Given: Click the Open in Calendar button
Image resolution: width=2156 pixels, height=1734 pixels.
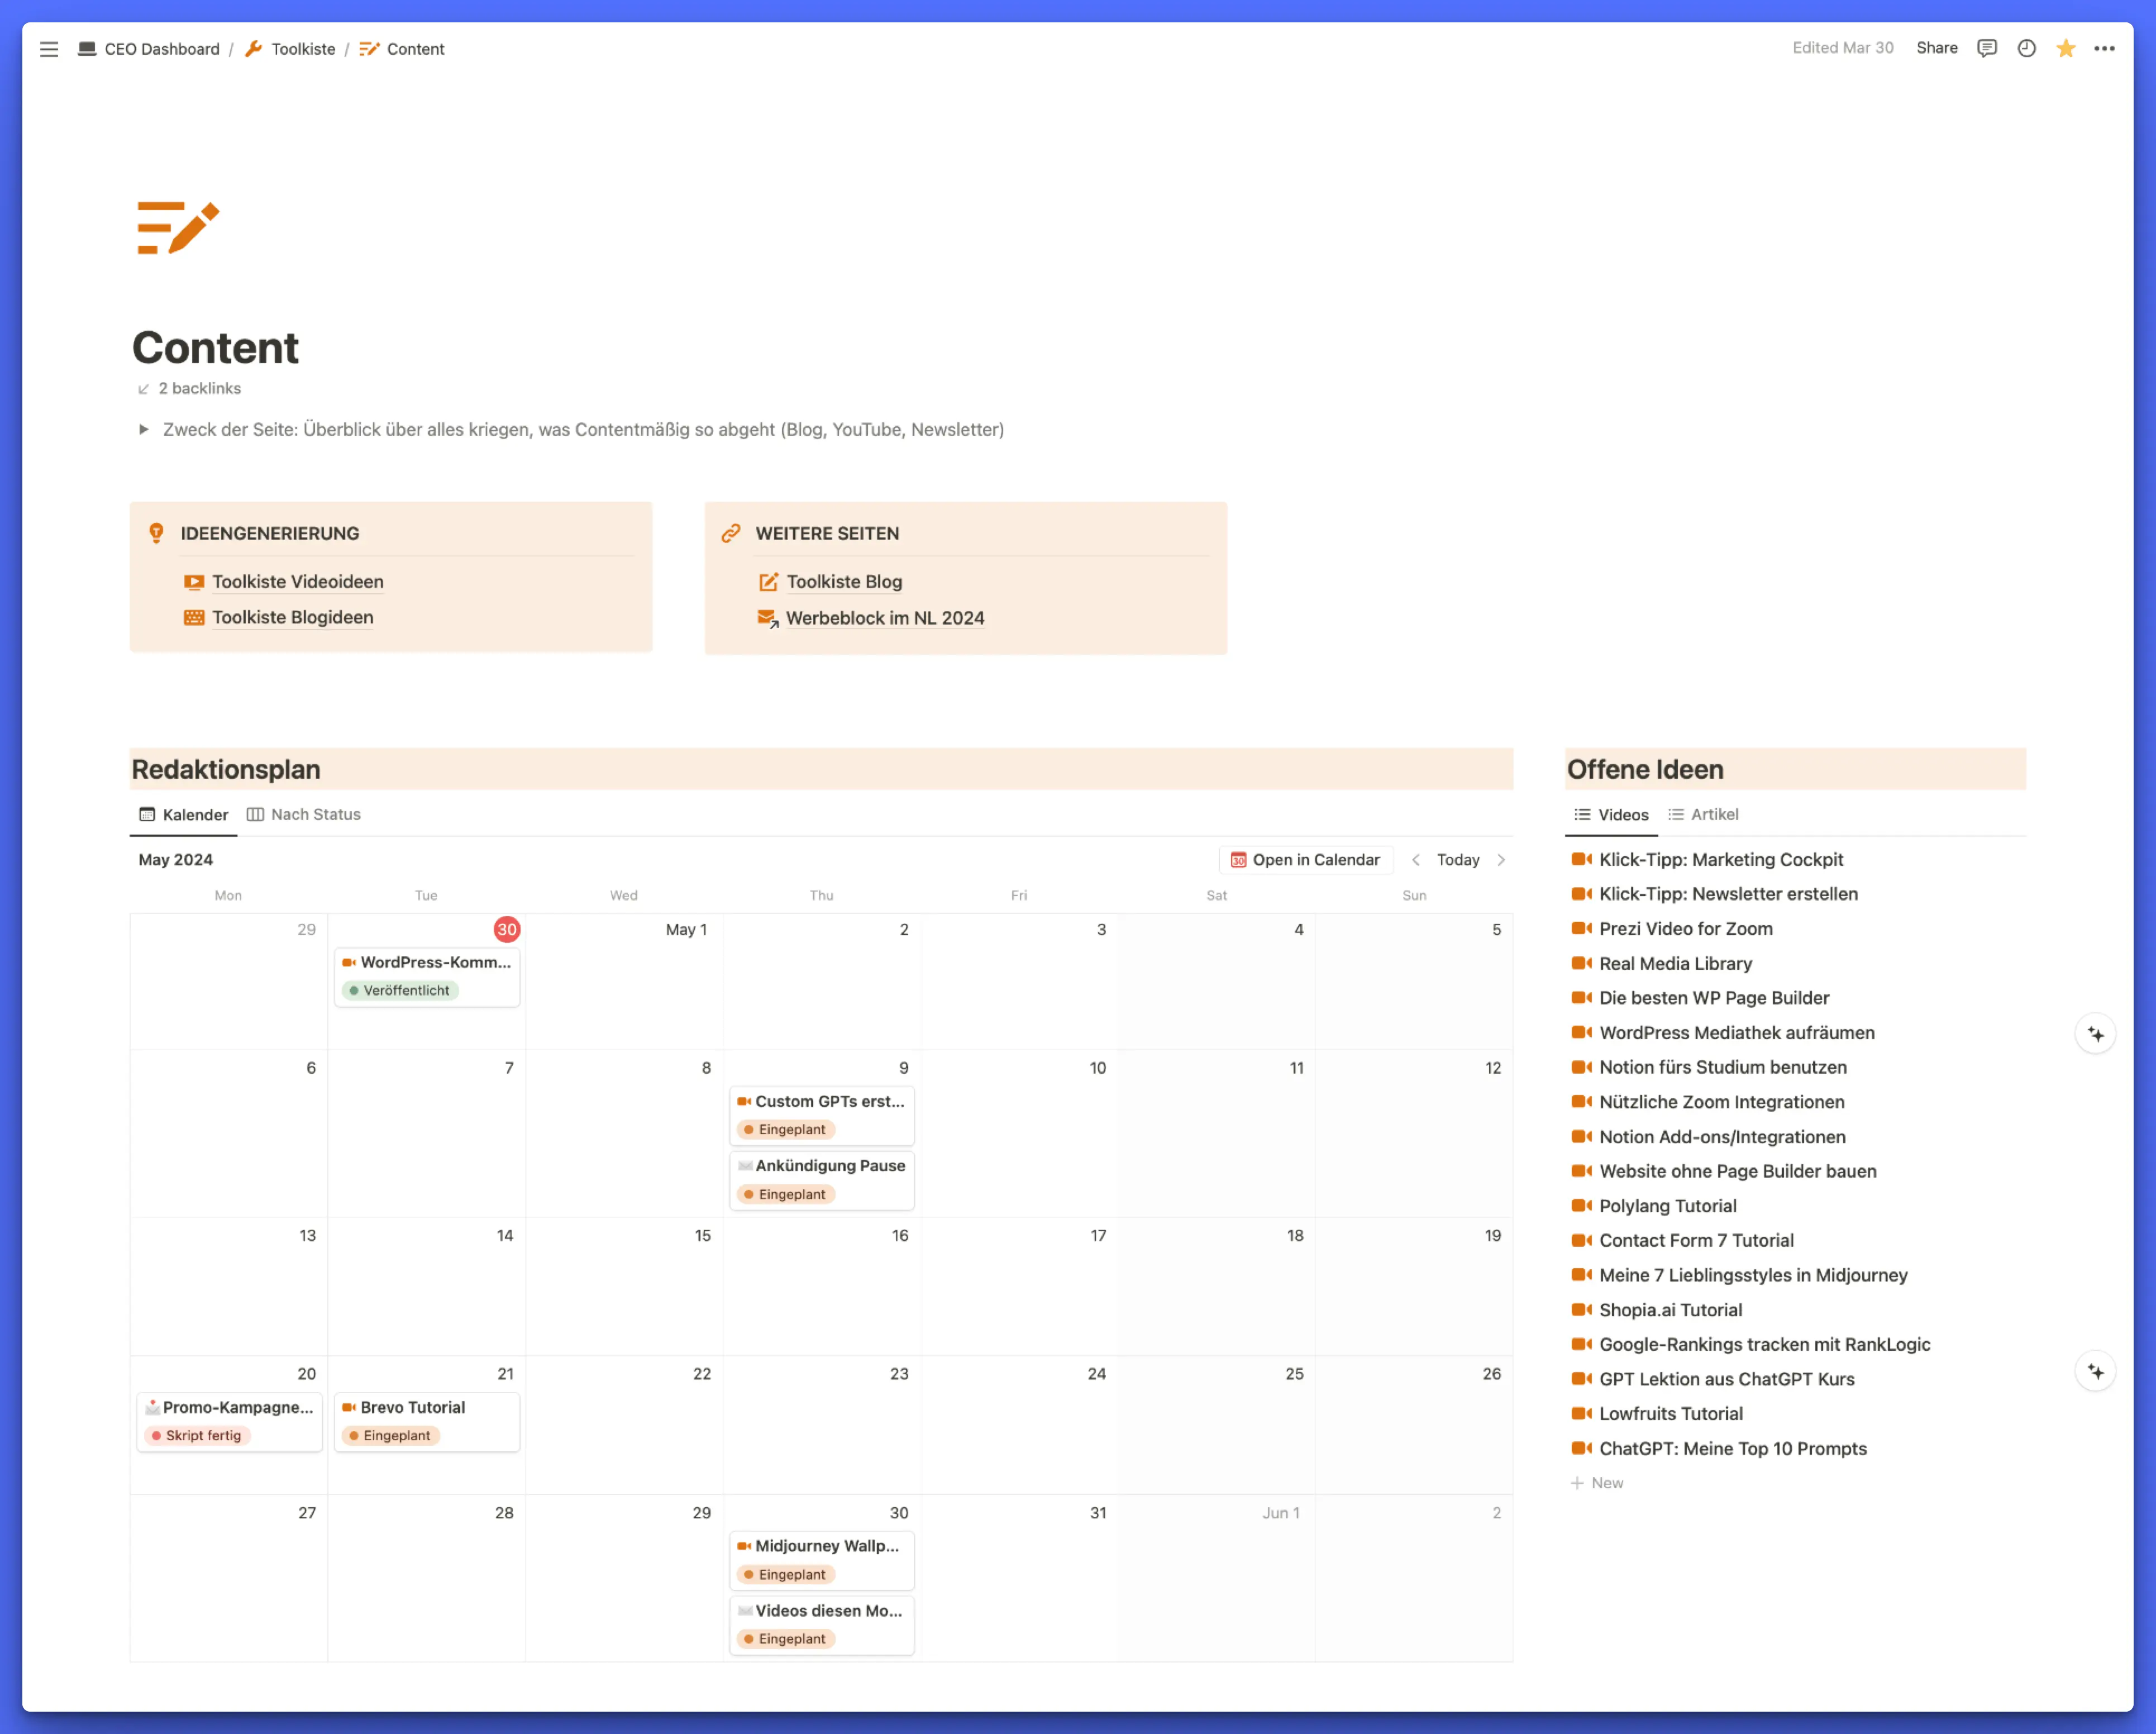Looking at the screenshot, I should [x=1305, y=860].
